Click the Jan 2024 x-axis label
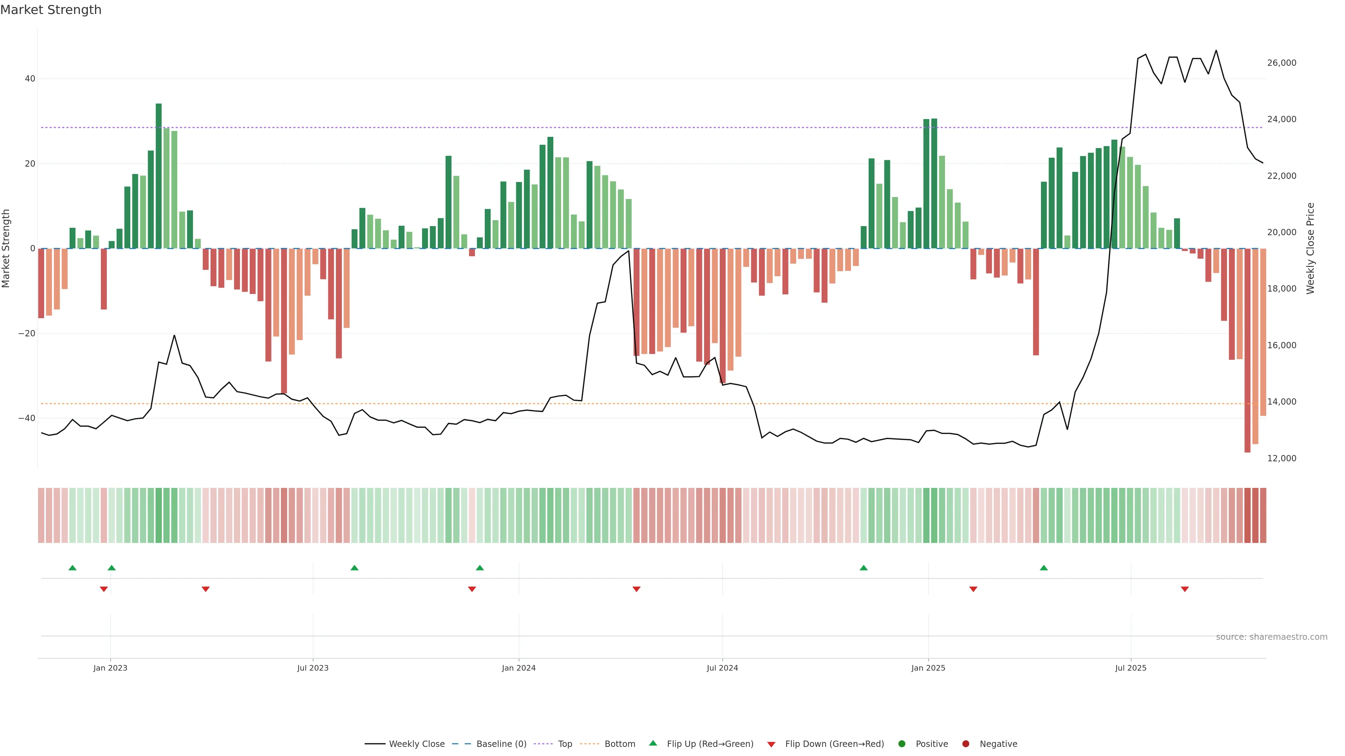 [518, 668]
